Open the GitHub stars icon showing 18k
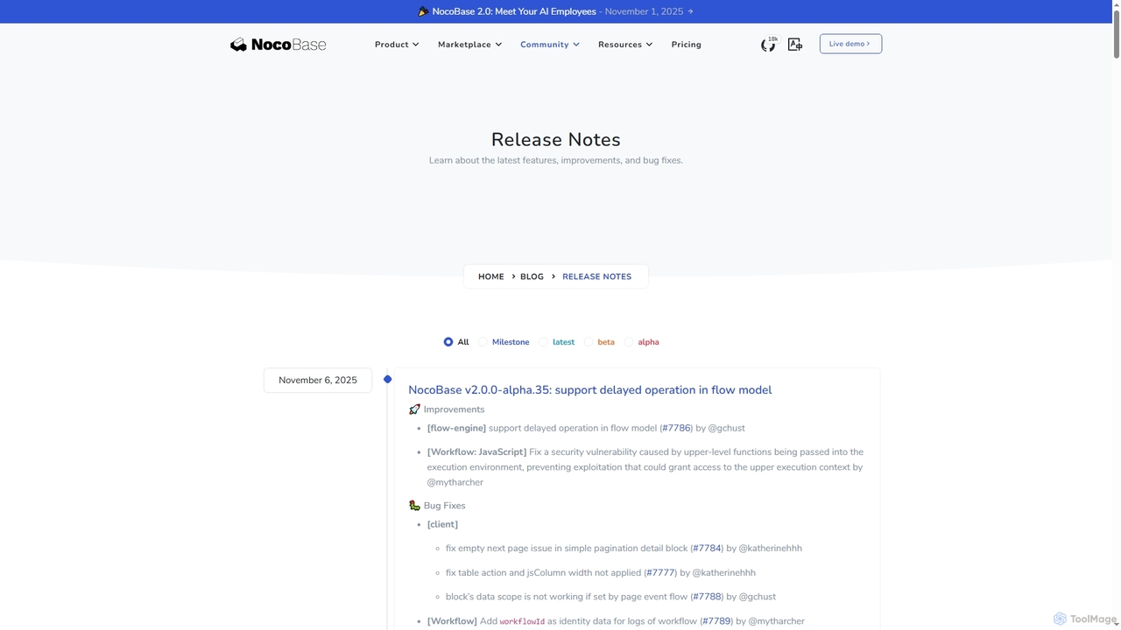 pos(768,44)
